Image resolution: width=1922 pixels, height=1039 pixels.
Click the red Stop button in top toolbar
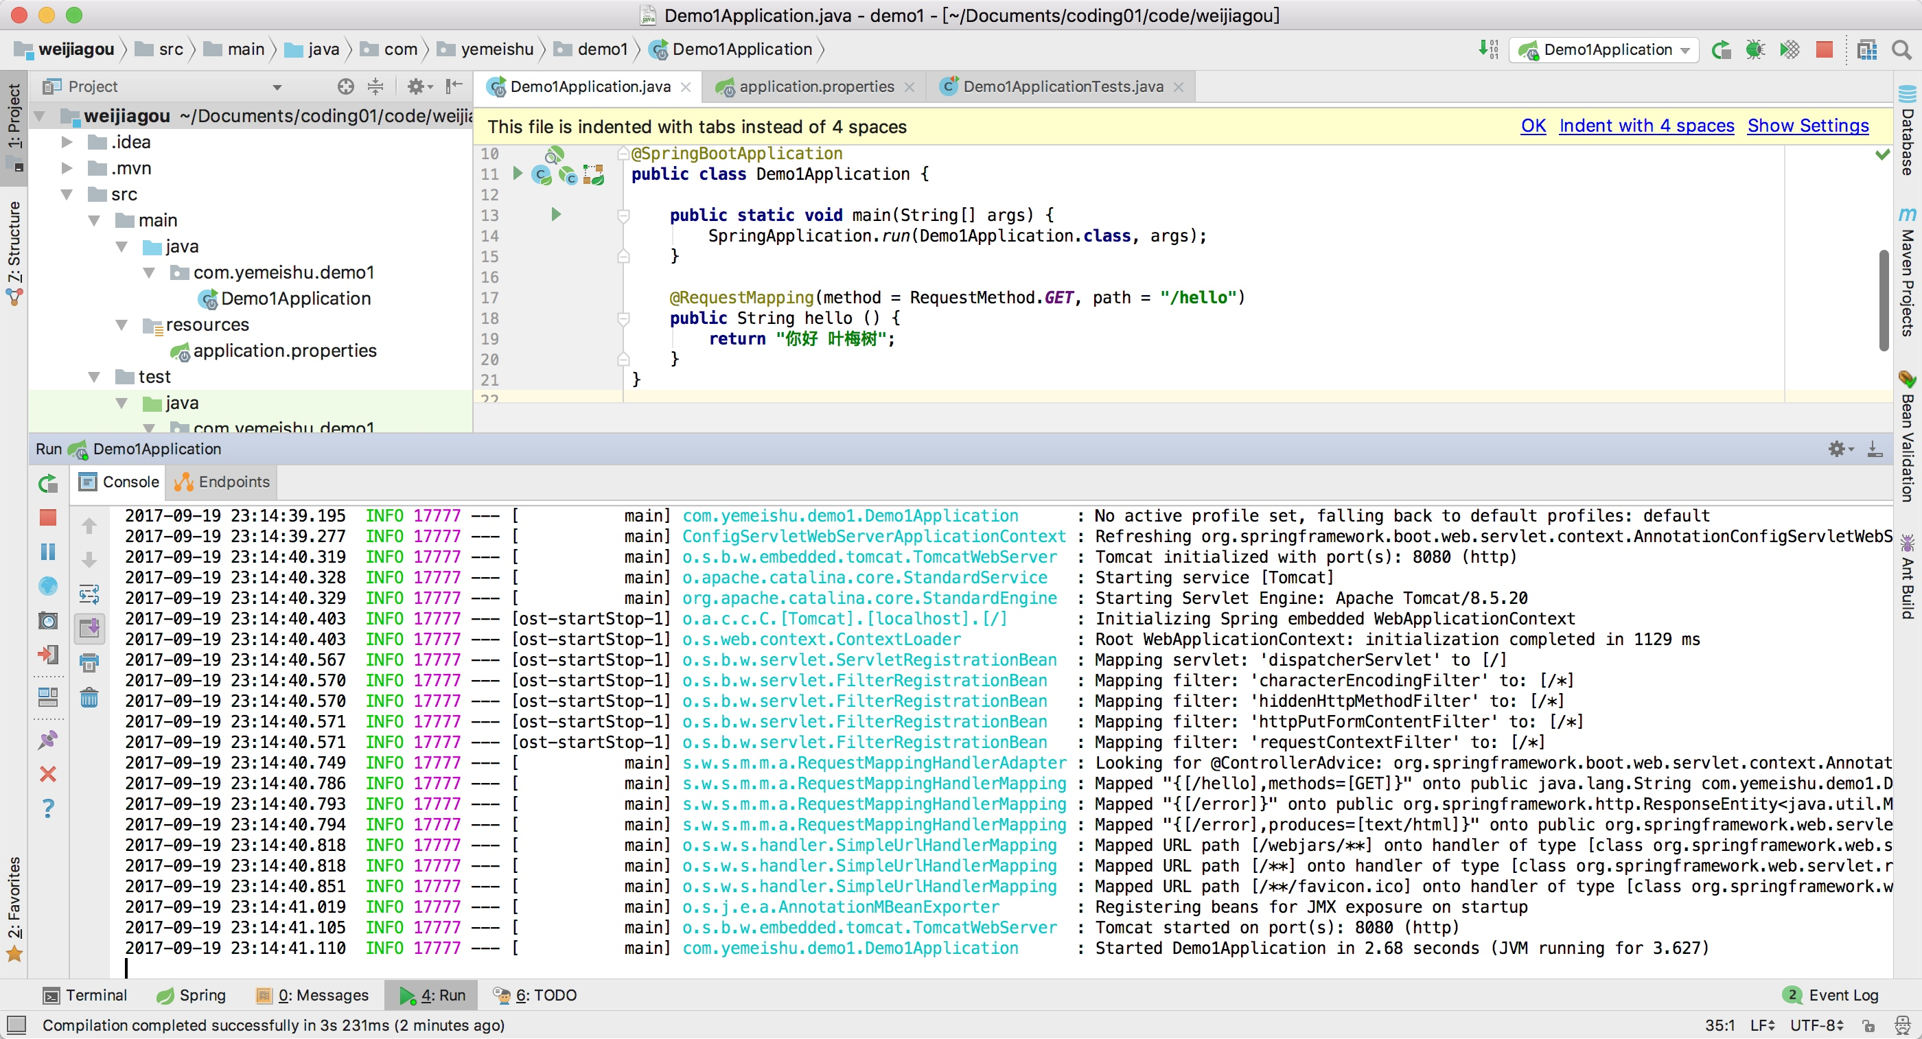coord(1825,50)
